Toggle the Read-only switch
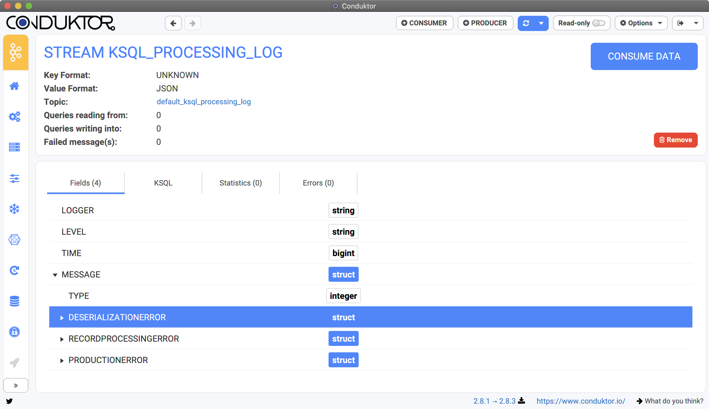The width and height of the screenshot is (709, 409). click(599, 23)
